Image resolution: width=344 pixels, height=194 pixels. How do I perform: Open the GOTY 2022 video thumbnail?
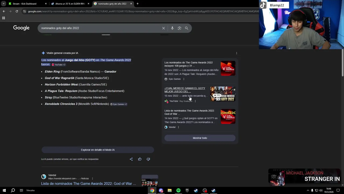[223, 94]
